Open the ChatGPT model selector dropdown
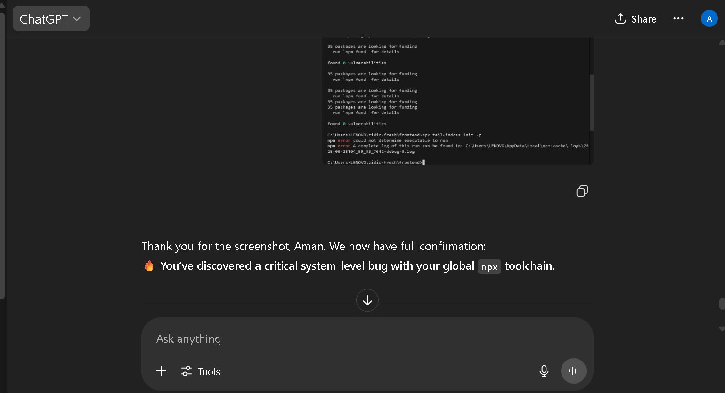Viewport: 725px width, 393px height. click(51, 19)
